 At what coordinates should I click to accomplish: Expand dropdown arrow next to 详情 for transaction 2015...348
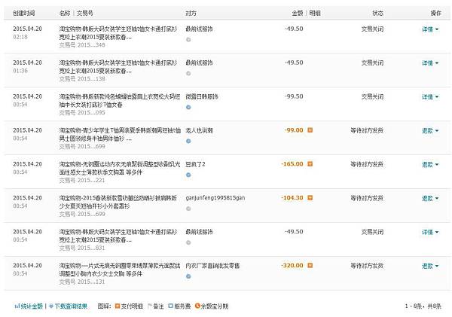click(x=437, y=29)
